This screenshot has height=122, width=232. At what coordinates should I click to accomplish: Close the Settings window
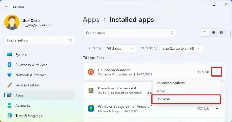pos(226,4)
